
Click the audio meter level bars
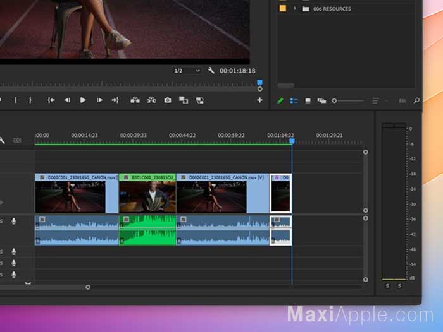(x=394, y=201)
